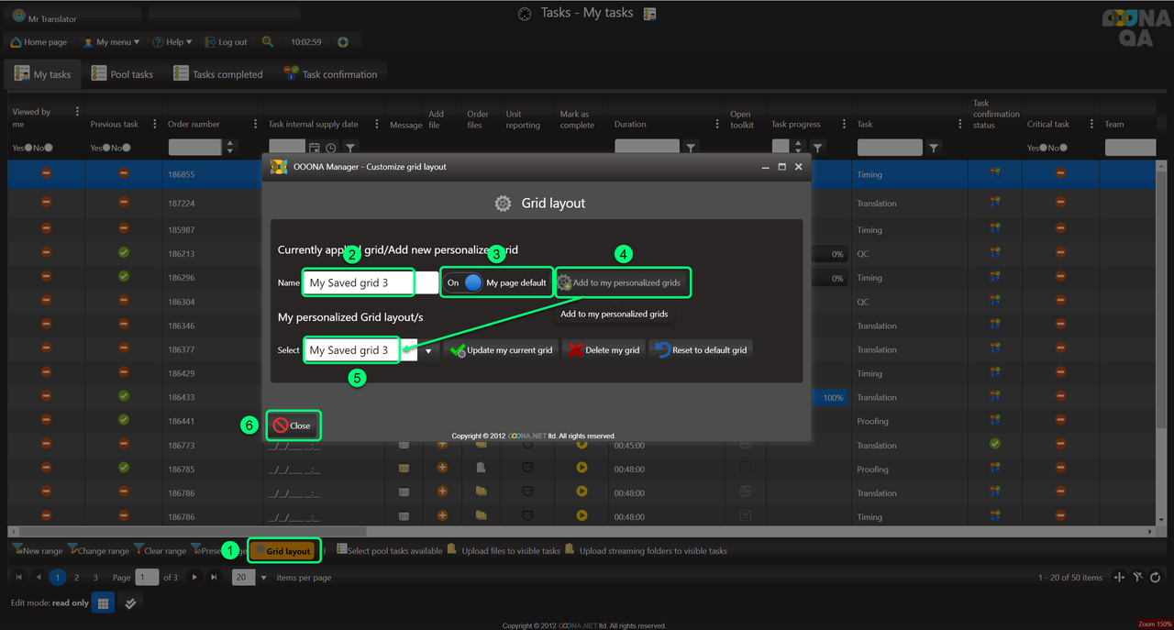
Task: Click the grid Name input field
Action: coord(359,283)
